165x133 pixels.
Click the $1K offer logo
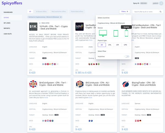tap(33, 27)
